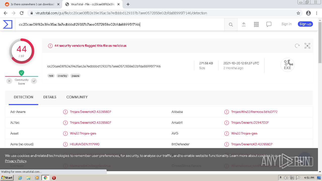Select the VirusTotal File tab
Screen dimensions: 322x181
pos(92,4)
